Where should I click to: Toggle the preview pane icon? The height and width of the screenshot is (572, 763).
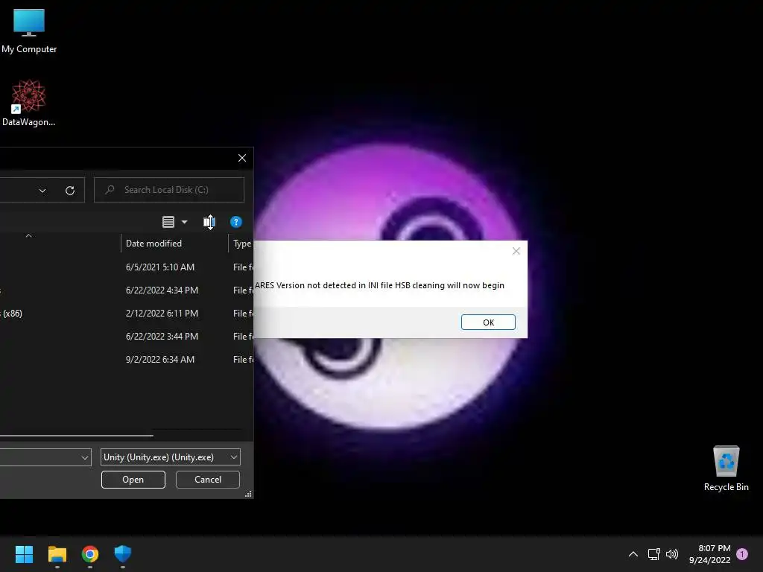[x=209, y=222]
